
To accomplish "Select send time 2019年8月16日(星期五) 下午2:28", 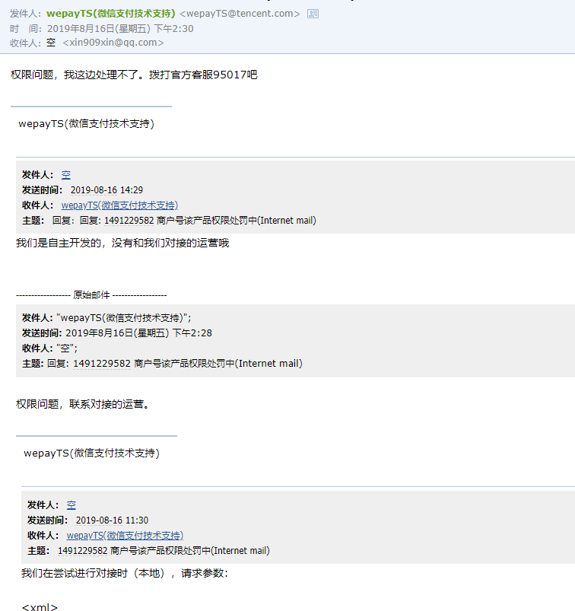I will [x=138, y=333].
